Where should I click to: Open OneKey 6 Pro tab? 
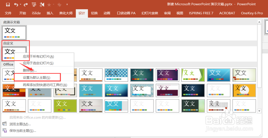tap(252, 13)
